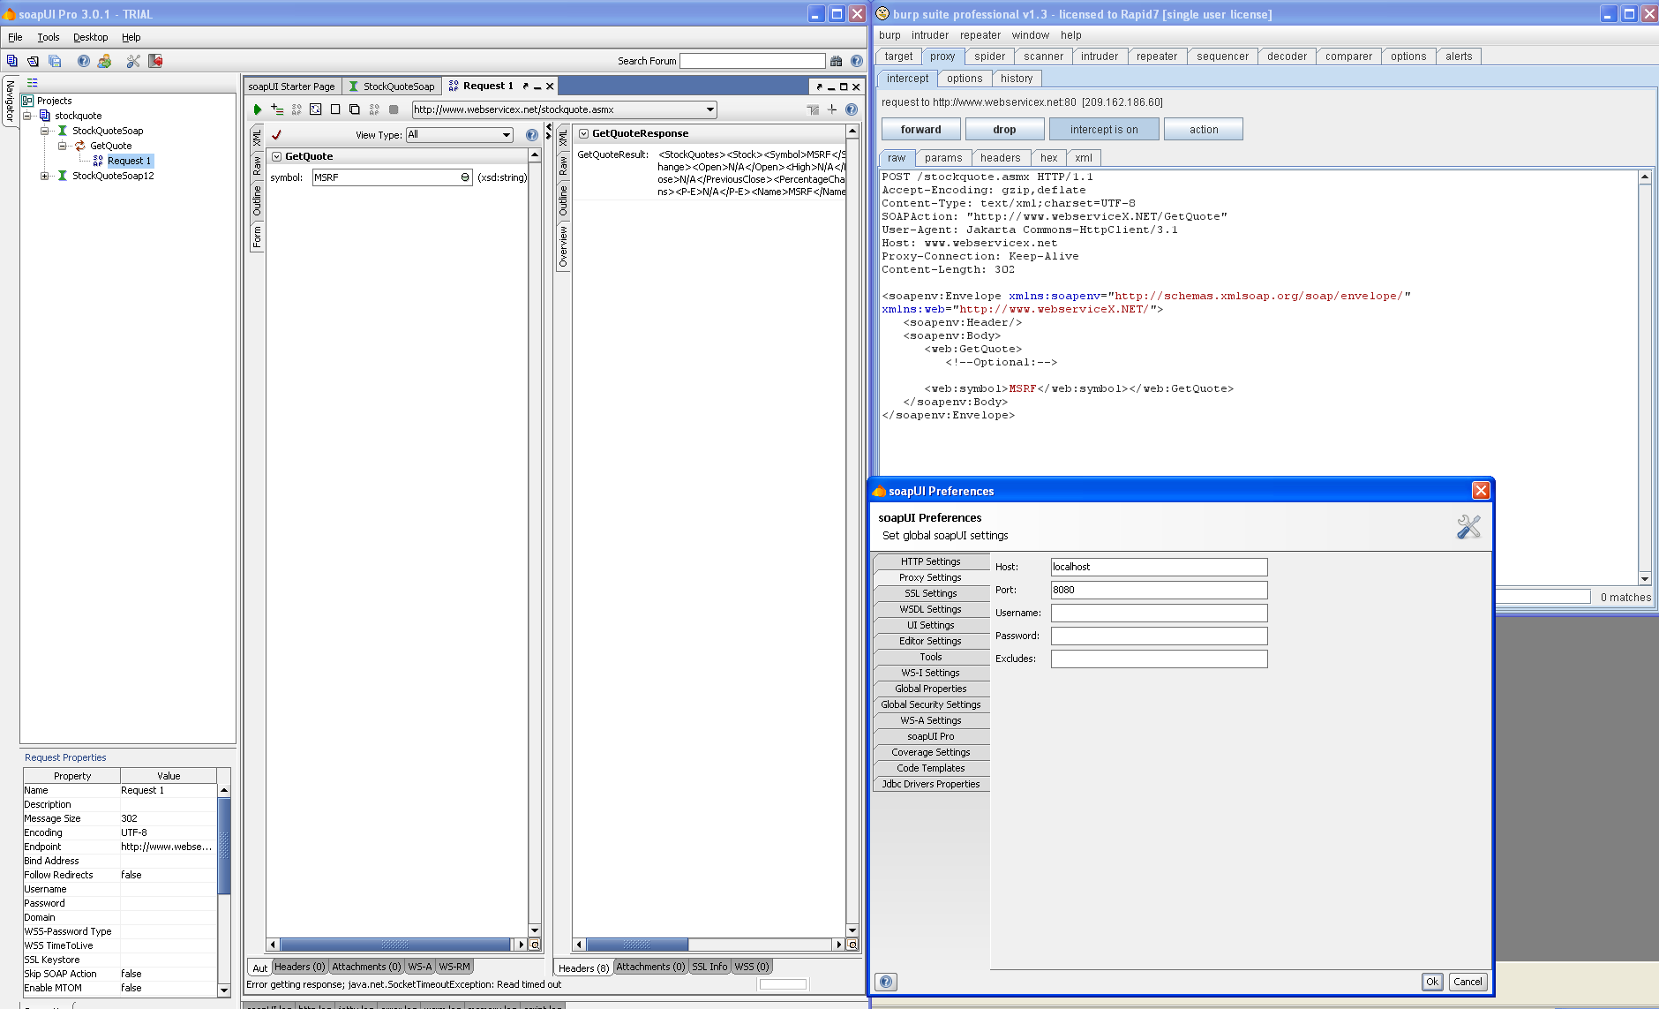Image resolution: width=1659 pixels, height=1009 pixels.
Task: Click the symbol field's small circle icon
Action: tap(465, 177)
